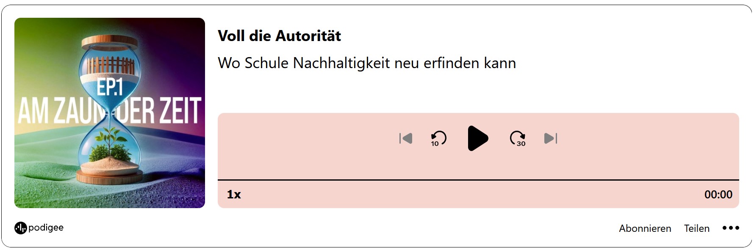
Task: Skip forward 30 seconds
Action: click(518, 138)
